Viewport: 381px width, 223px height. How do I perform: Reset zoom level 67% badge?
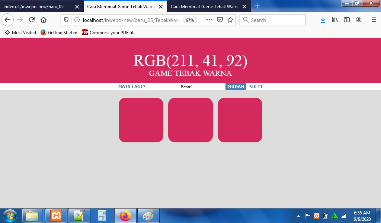coord(190,20)
